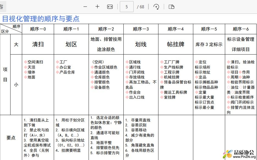Click the point '排管颜色优先'
The image size is (257, 160).
(108, 148)
